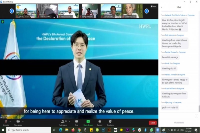Click the Chat icon in toolbar
The width and height of the screenshot is (200, 133).
76,122
